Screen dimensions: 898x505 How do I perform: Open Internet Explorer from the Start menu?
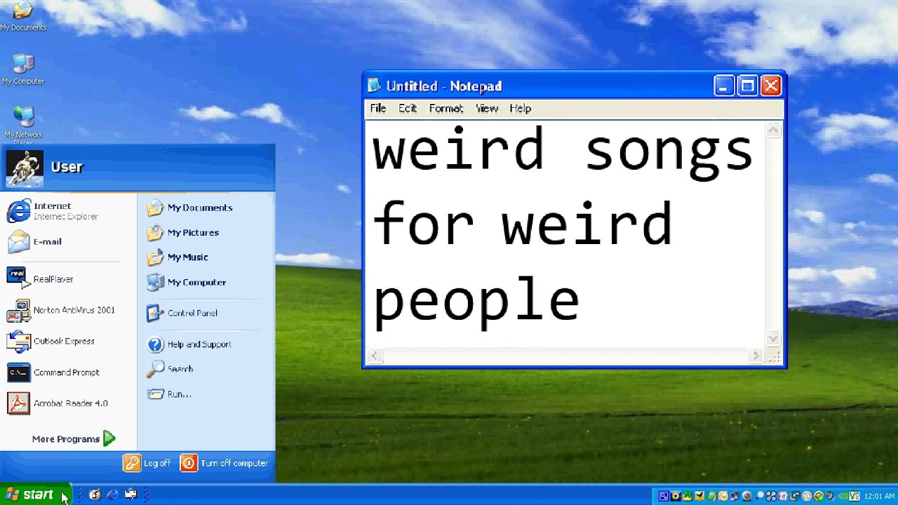pos(53,211)
